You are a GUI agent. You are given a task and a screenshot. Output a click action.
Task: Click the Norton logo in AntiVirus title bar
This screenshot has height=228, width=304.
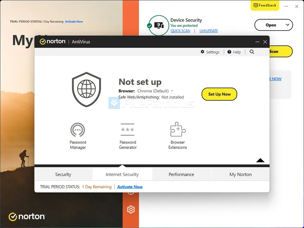[52, 42]
